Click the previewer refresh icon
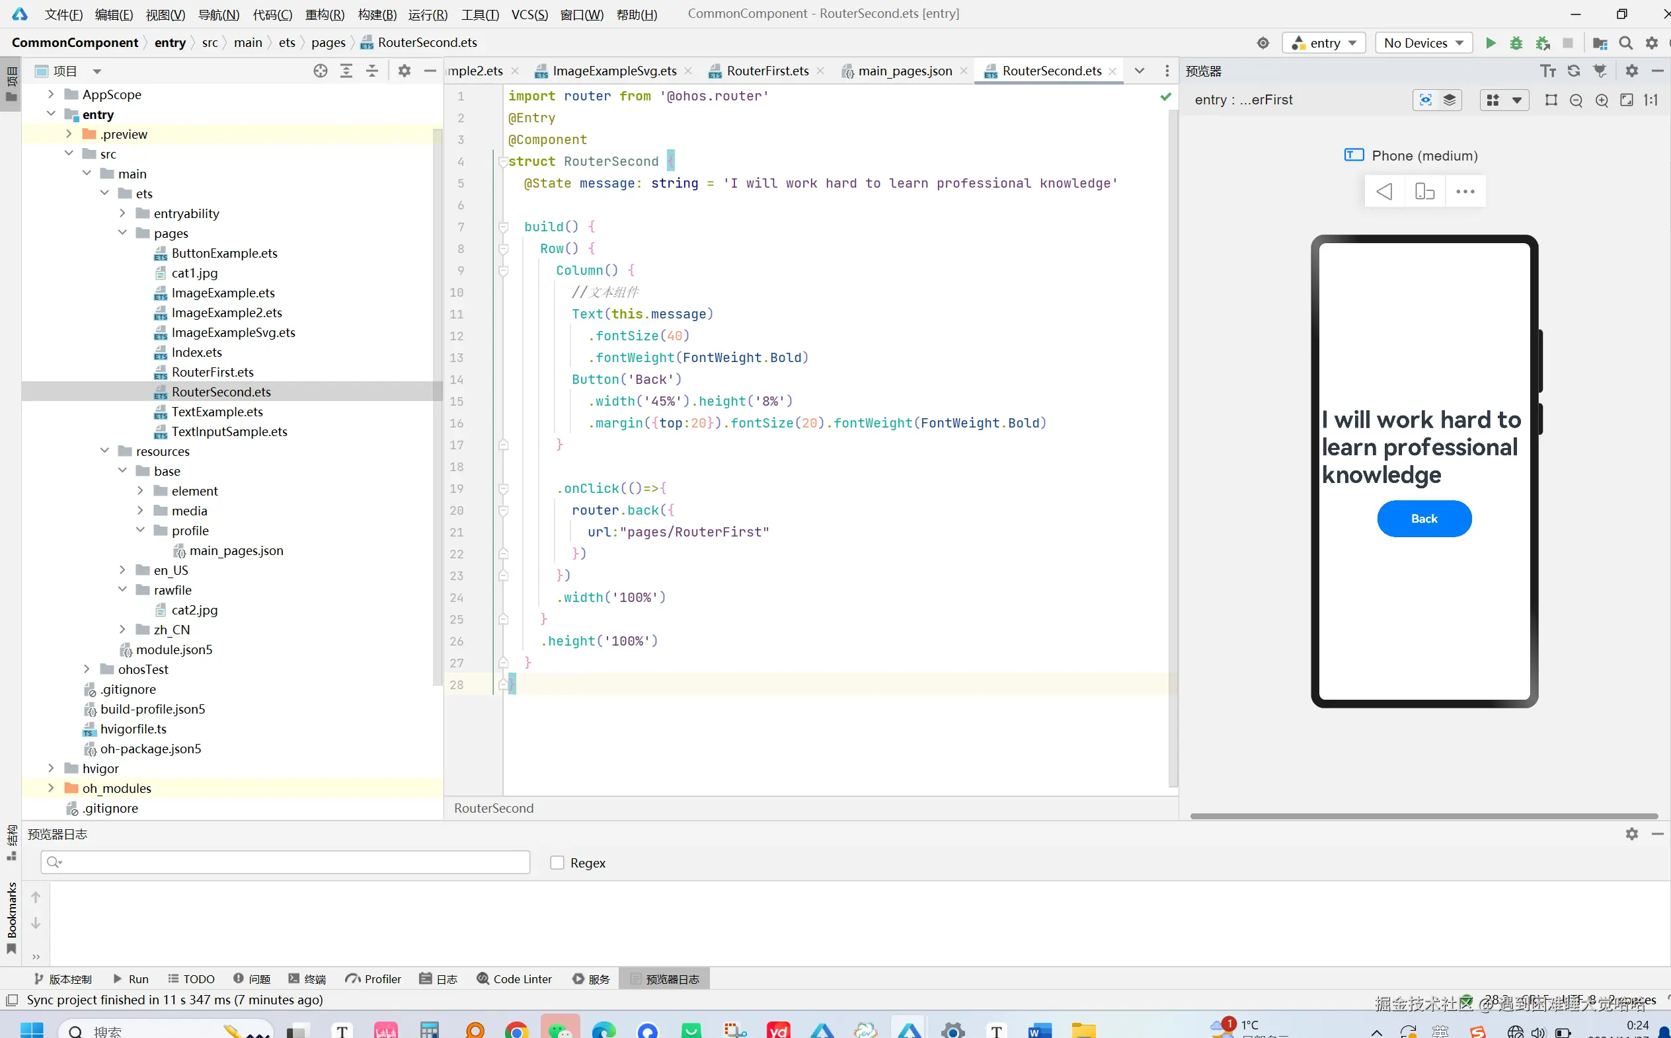Image resolution: width=1671 pixels, height=1038 pixels. [1573, 71]
